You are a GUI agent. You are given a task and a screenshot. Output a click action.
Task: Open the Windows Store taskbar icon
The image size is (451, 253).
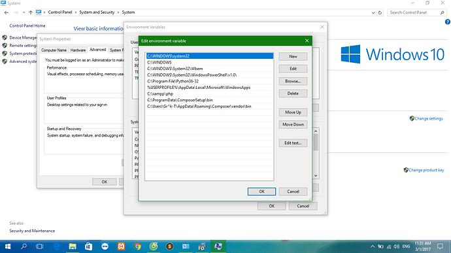(89, 246)
